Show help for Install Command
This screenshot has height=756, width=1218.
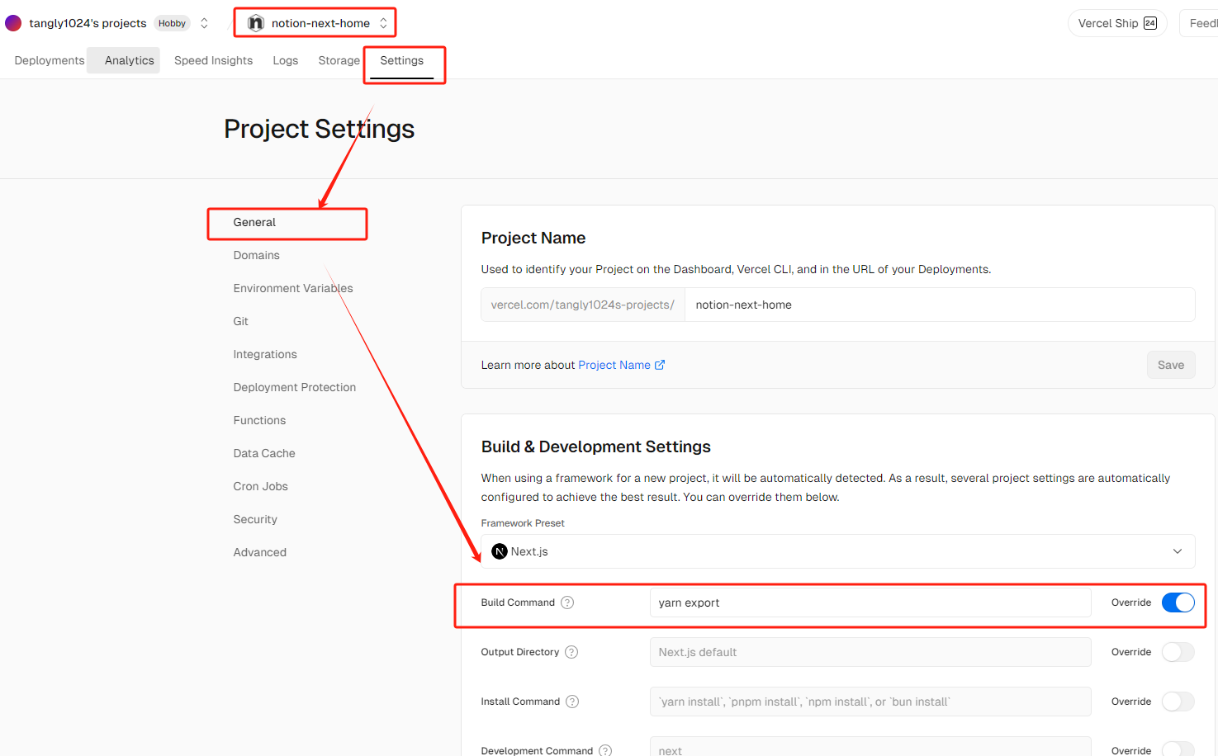(x=572, y=702)
